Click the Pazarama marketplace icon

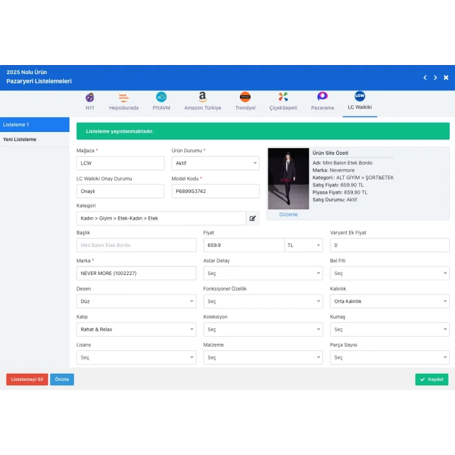[322, 97]
